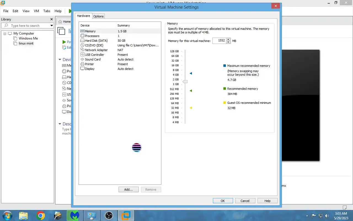Click the Home tab house icon
Screen dimensions: 353x221
pos(60,22)
